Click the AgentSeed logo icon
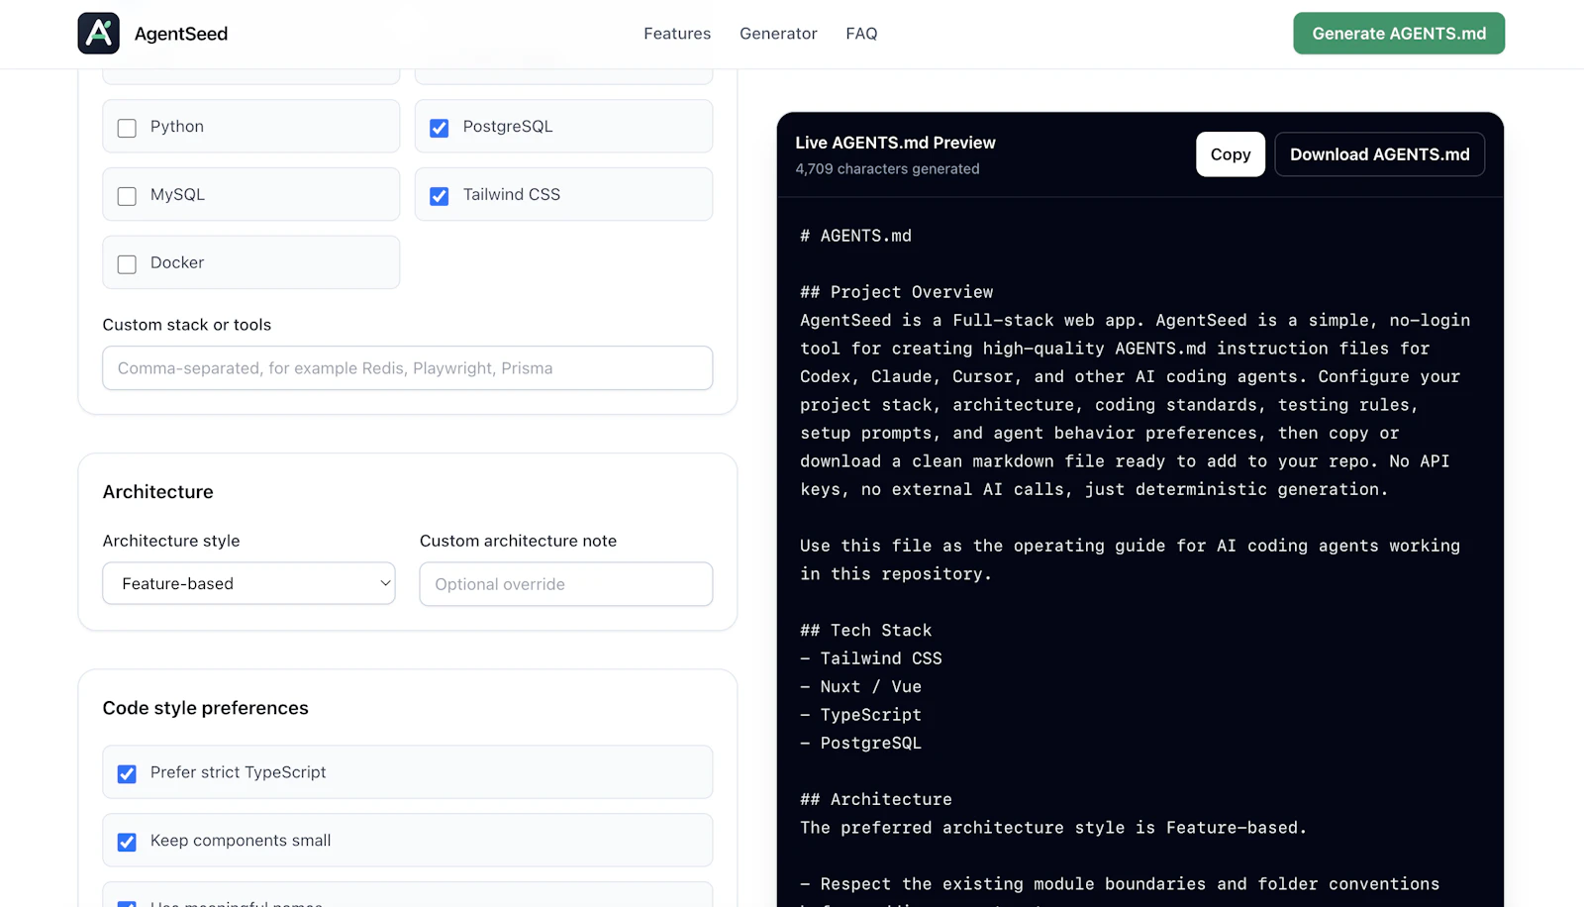 point(99,34)
